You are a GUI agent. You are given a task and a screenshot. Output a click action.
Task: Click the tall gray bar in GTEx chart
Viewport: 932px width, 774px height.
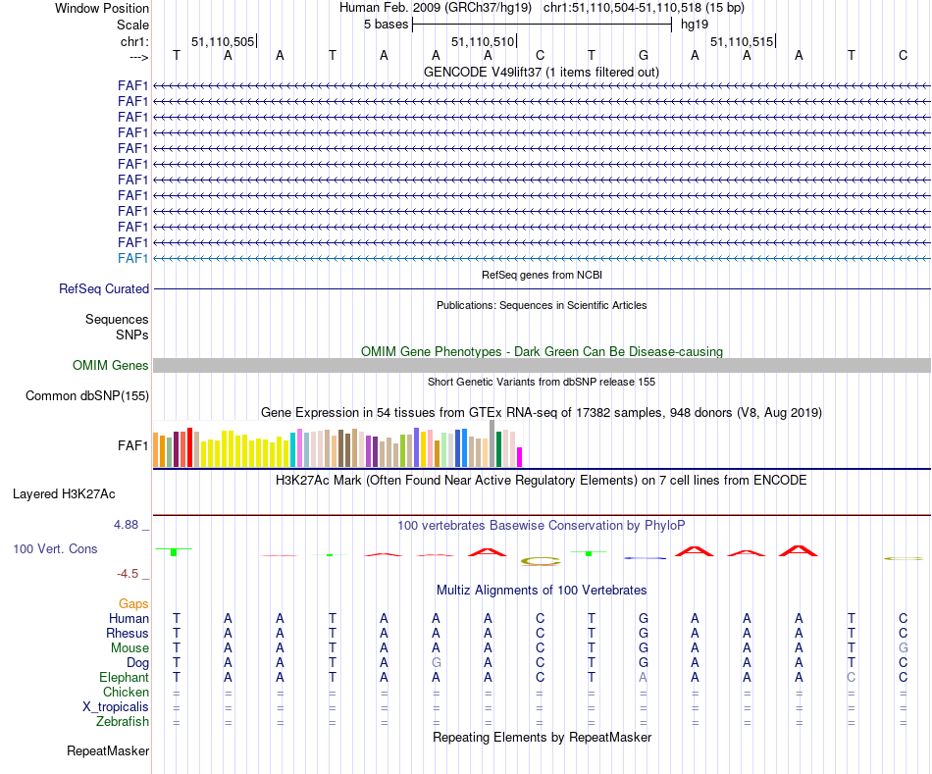(492, 443)
